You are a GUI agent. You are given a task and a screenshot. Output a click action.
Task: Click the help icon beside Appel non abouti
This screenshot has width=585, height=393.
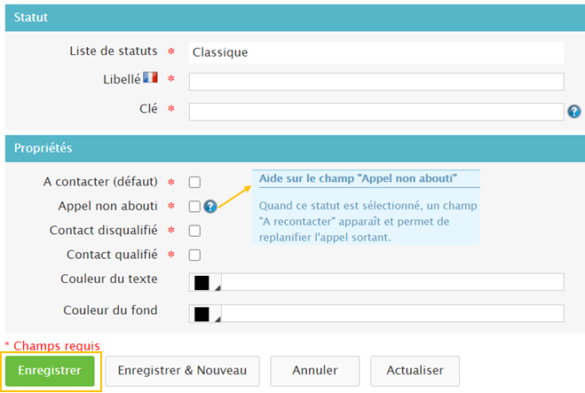(210, 207)
